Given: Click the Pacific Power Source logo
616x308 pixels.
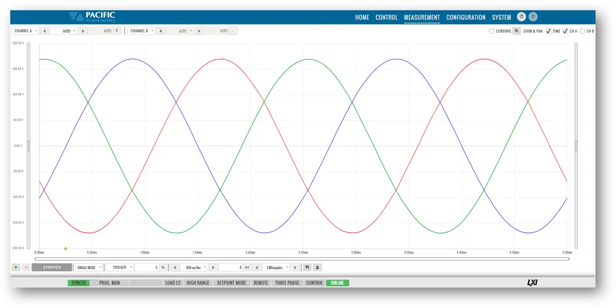Looking at the screenshot, I should coord(92,17).
